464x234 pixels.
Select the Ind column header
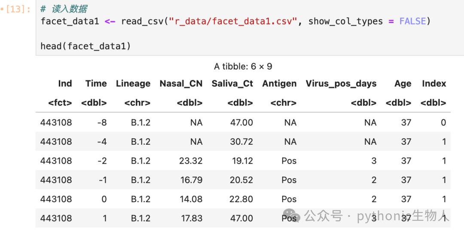pos(65,84)
